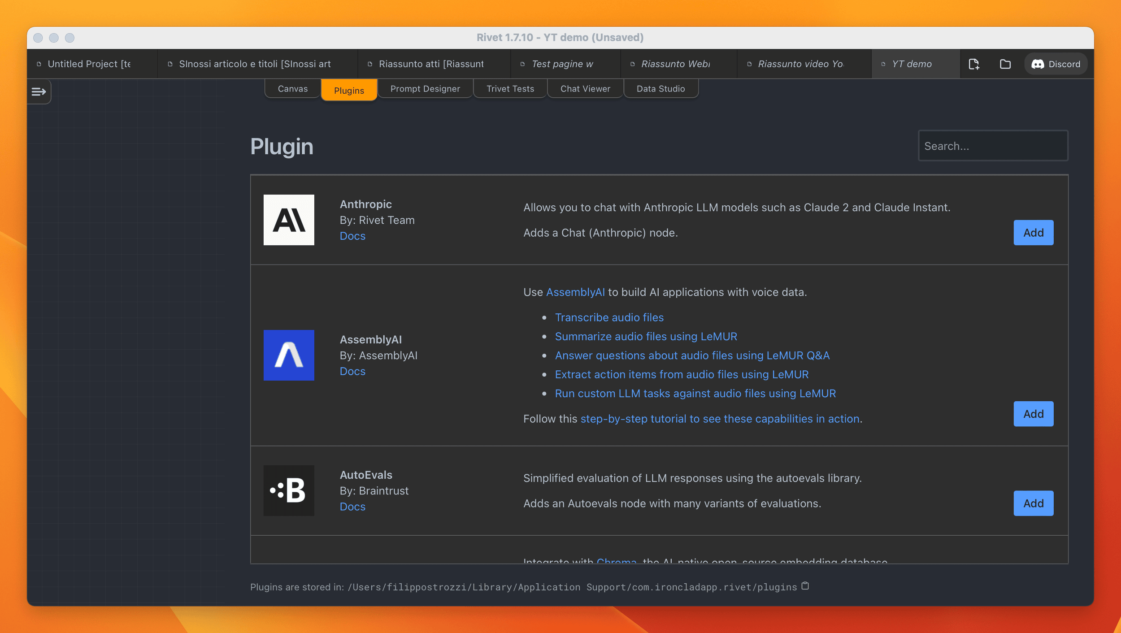The height and width of the screenshot is (633, 1121).
Task: Switch to the Untitled Project tab
Action: click(x=92, y=64)
